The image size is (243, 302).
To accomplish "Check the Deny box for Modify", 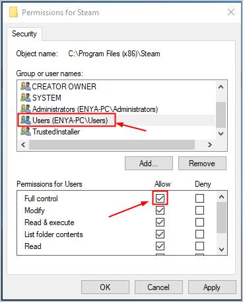I will 199,210.
